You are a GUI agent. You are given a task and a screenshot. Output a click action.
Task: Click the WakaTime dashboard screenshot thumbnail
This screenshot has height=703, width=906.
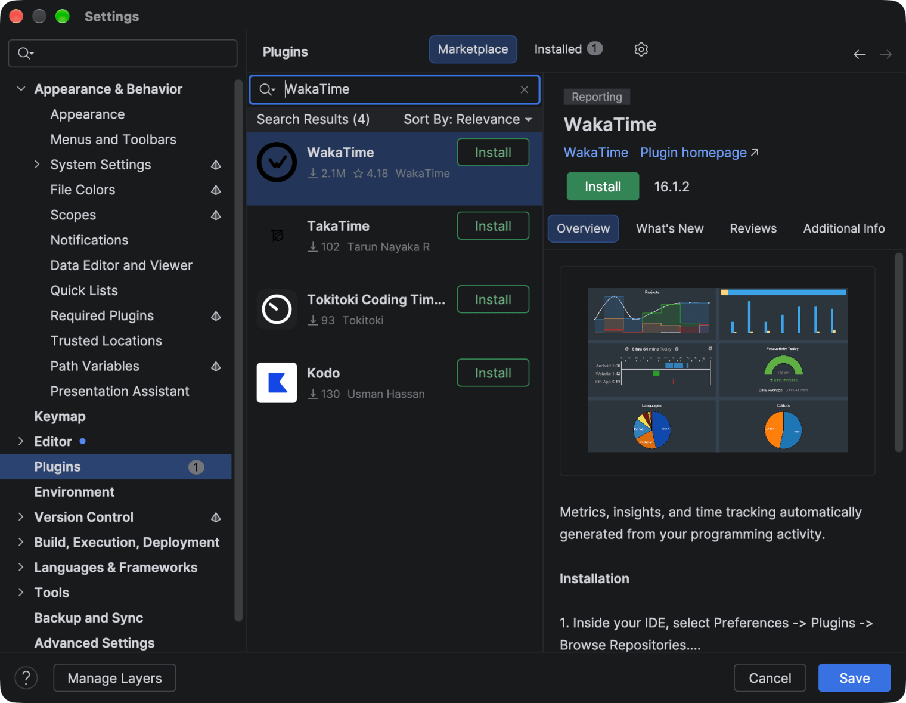pos(717,370)
